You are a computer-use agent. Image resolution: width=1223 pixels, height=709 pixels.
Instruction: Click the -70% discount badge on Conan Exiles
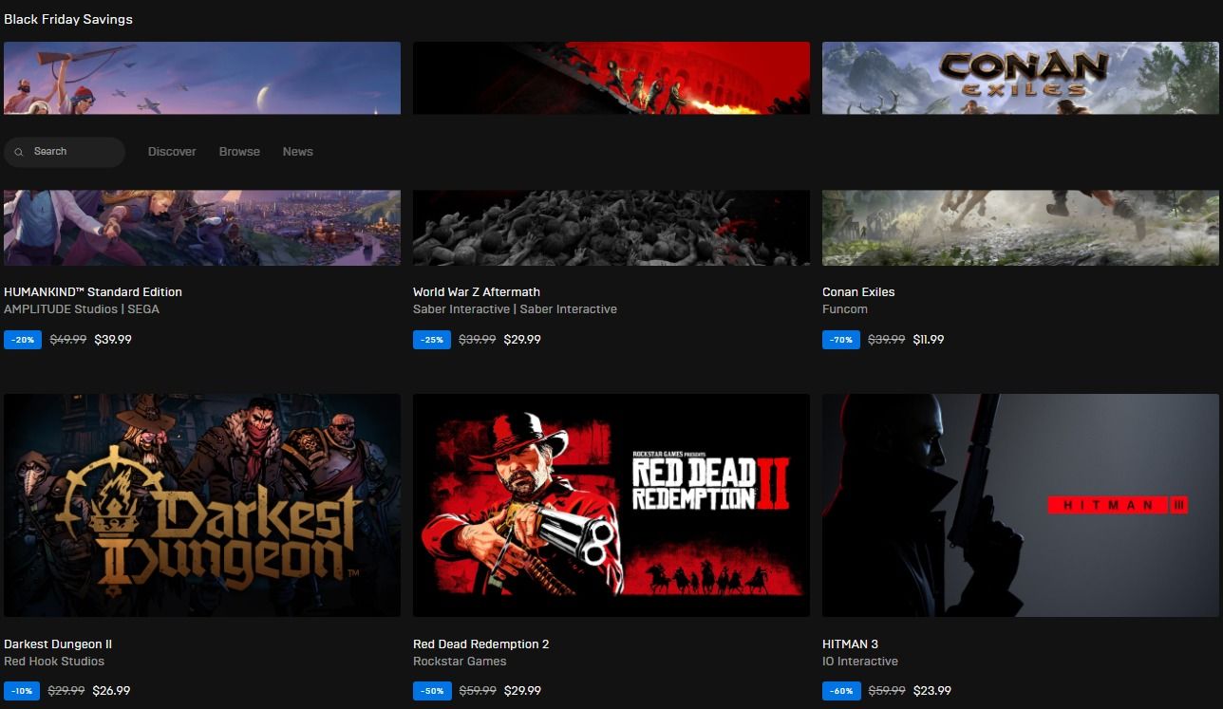(840, 339)
